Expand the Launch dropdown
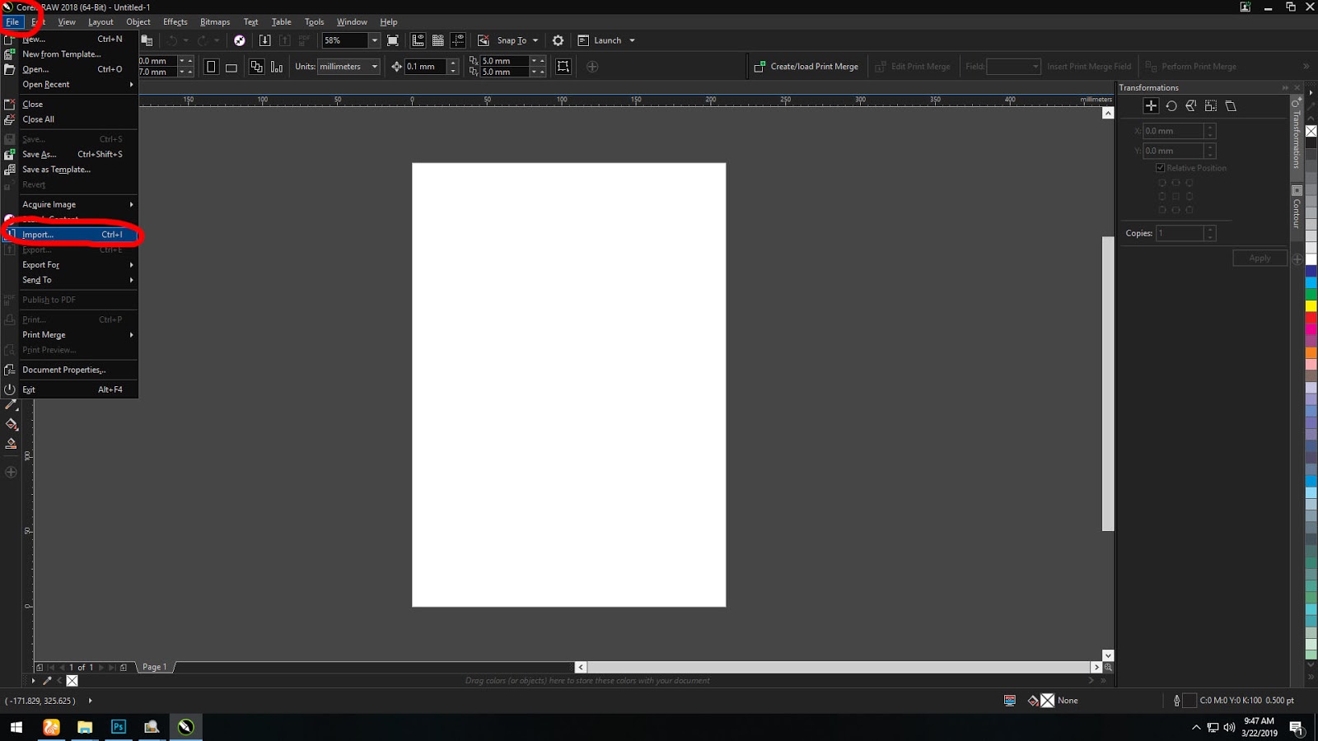The image size is (1318, 741). tap(631, 40)
